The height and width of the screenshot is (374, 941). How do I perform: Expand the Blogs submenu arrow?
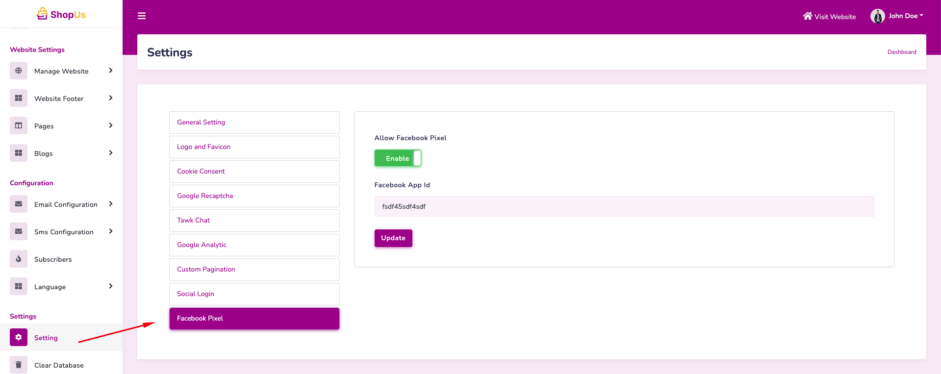pos(111,153)
